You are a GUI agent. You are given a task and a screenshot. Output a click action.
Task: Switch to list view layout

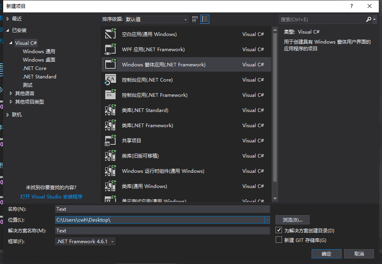(205, 19)
